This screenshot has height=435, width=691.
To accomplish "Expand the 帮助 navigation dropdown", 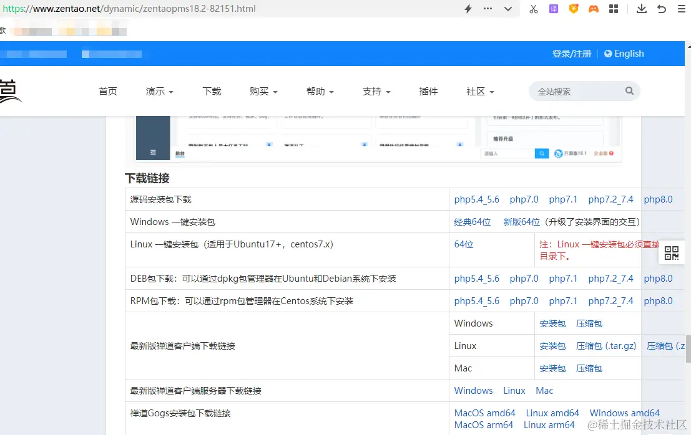I will pos(320,92).
